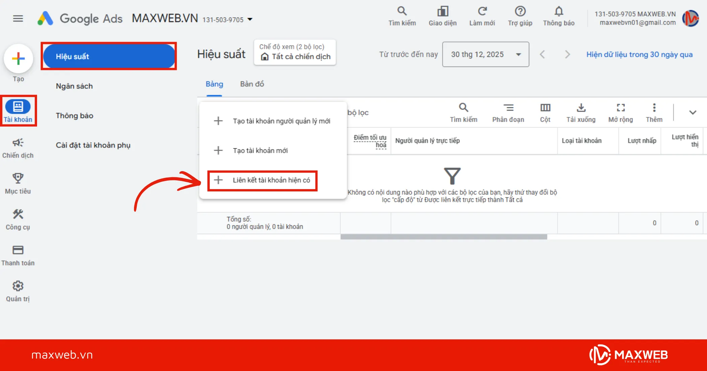Open Hiện dữ liệu trong 30 ngày qua link
707x371 pixels.
pos(639,54)
